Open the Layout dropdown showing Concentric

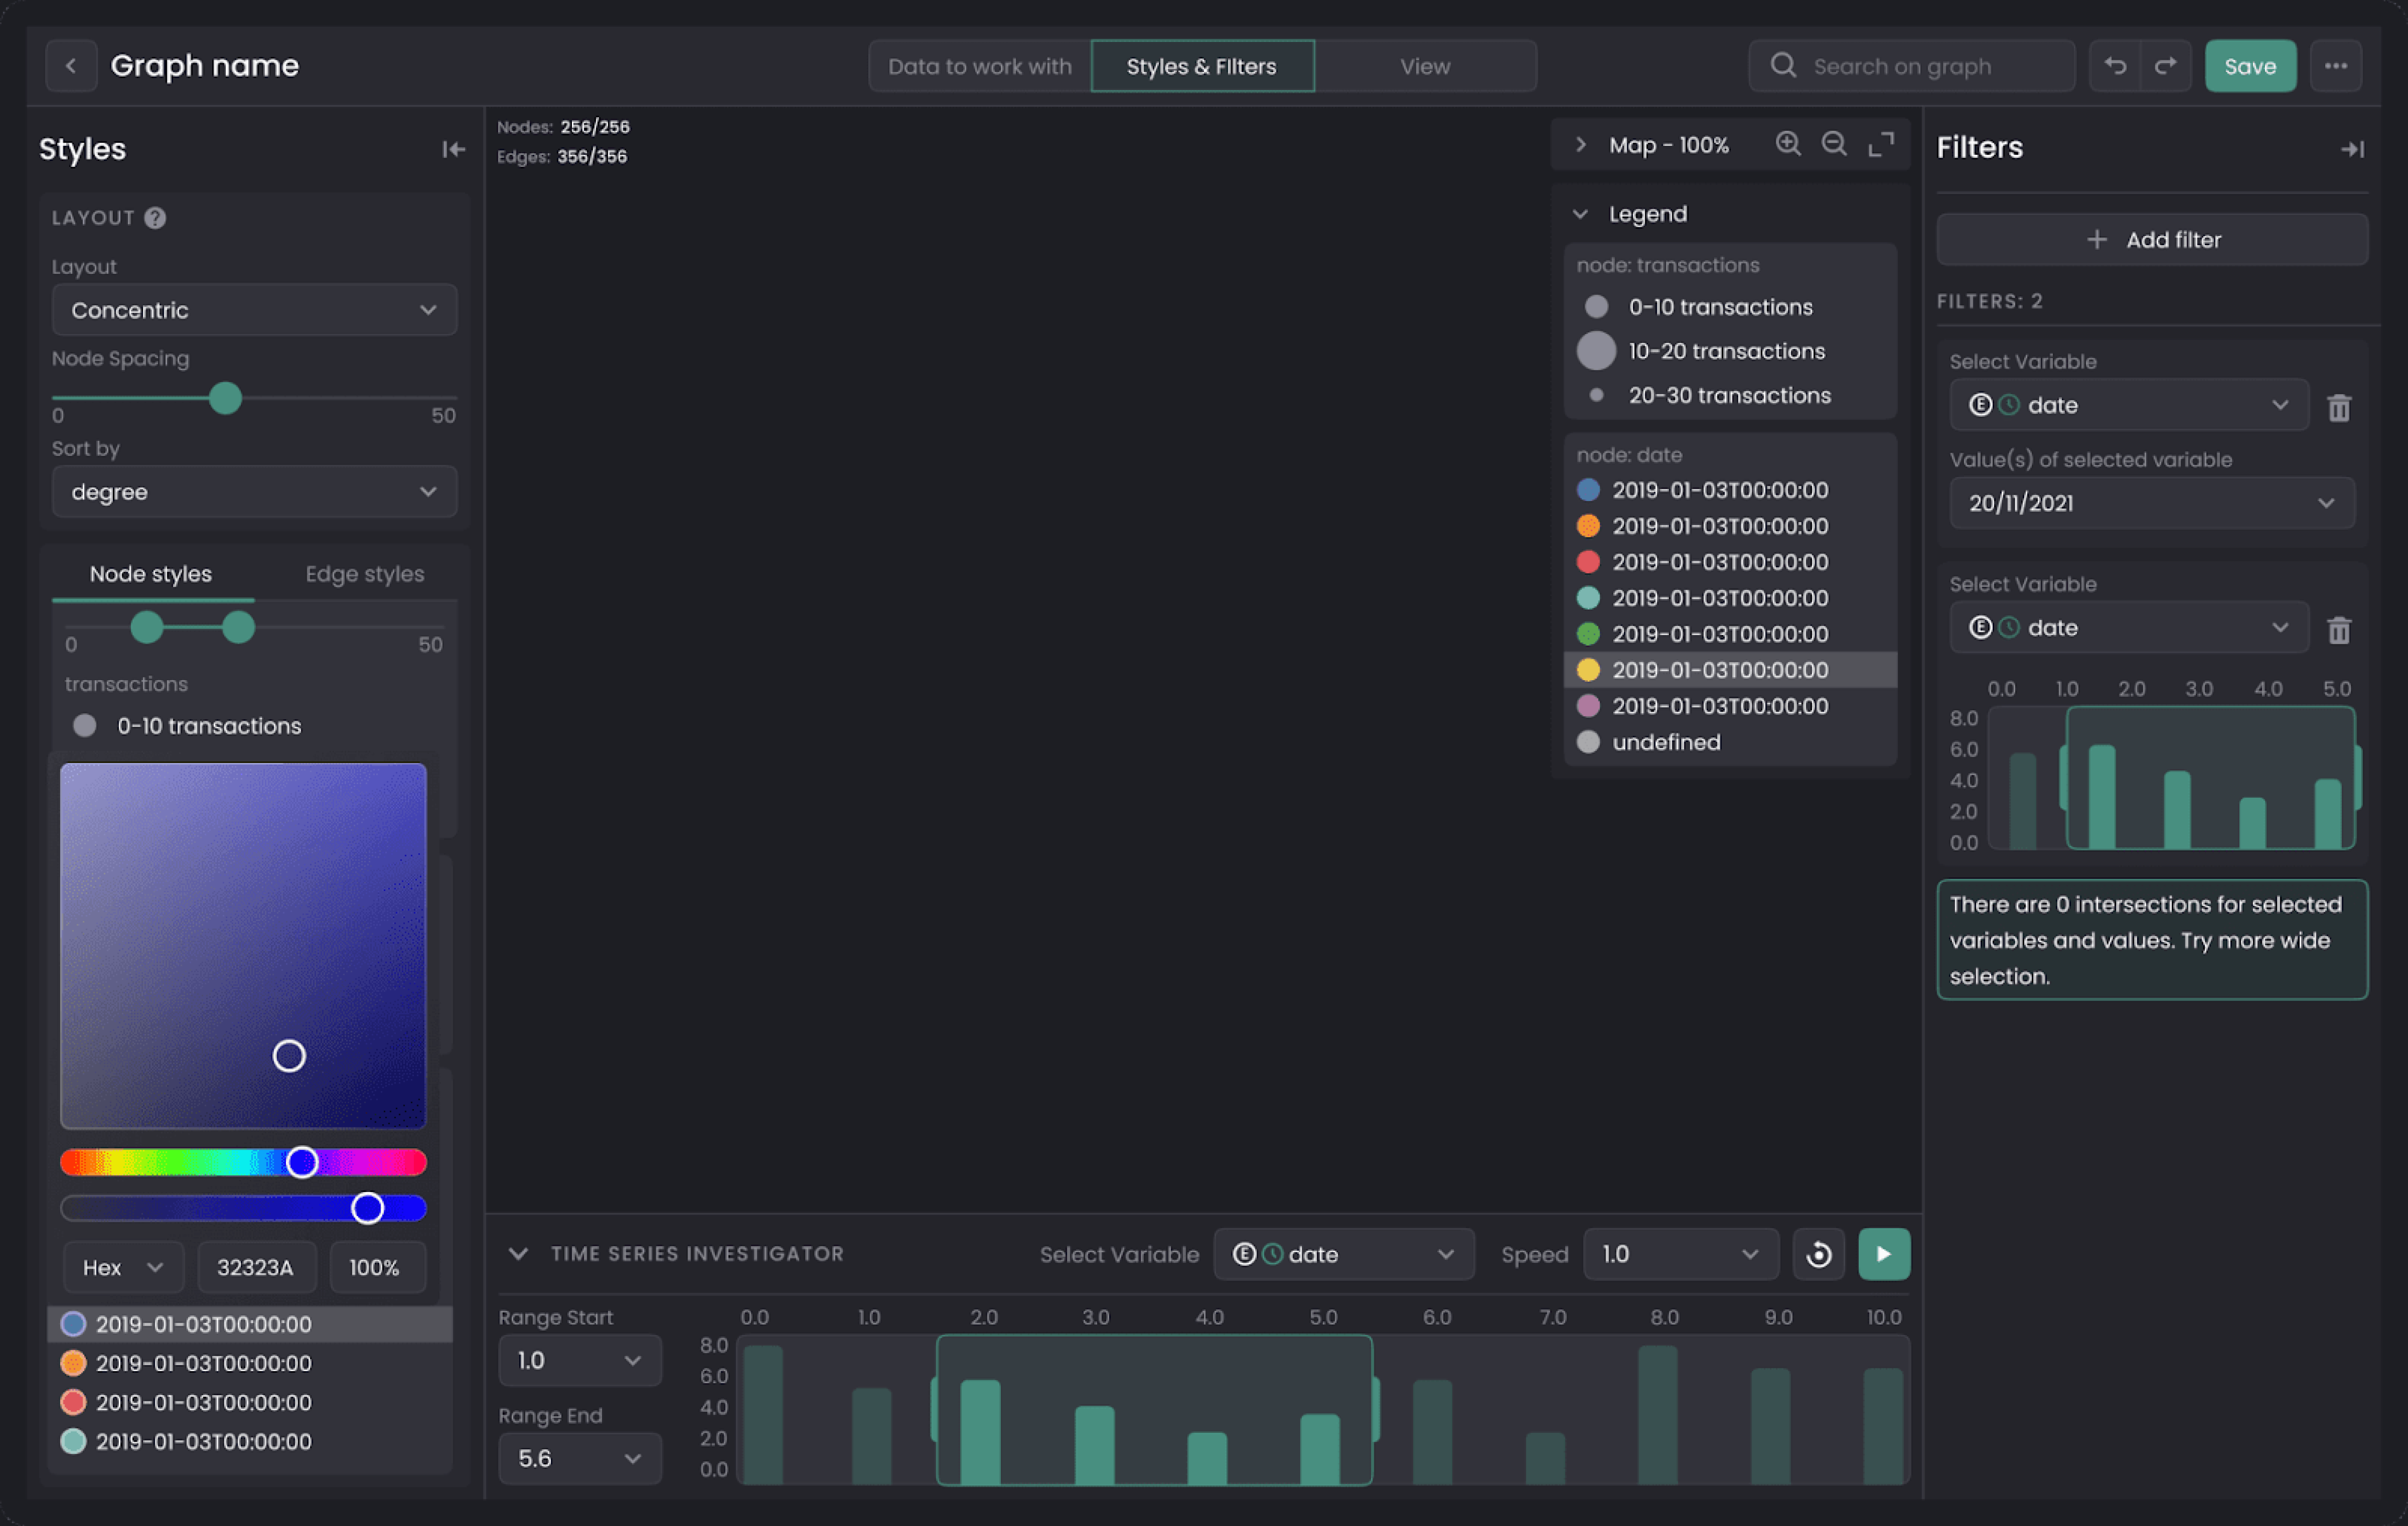254,310
